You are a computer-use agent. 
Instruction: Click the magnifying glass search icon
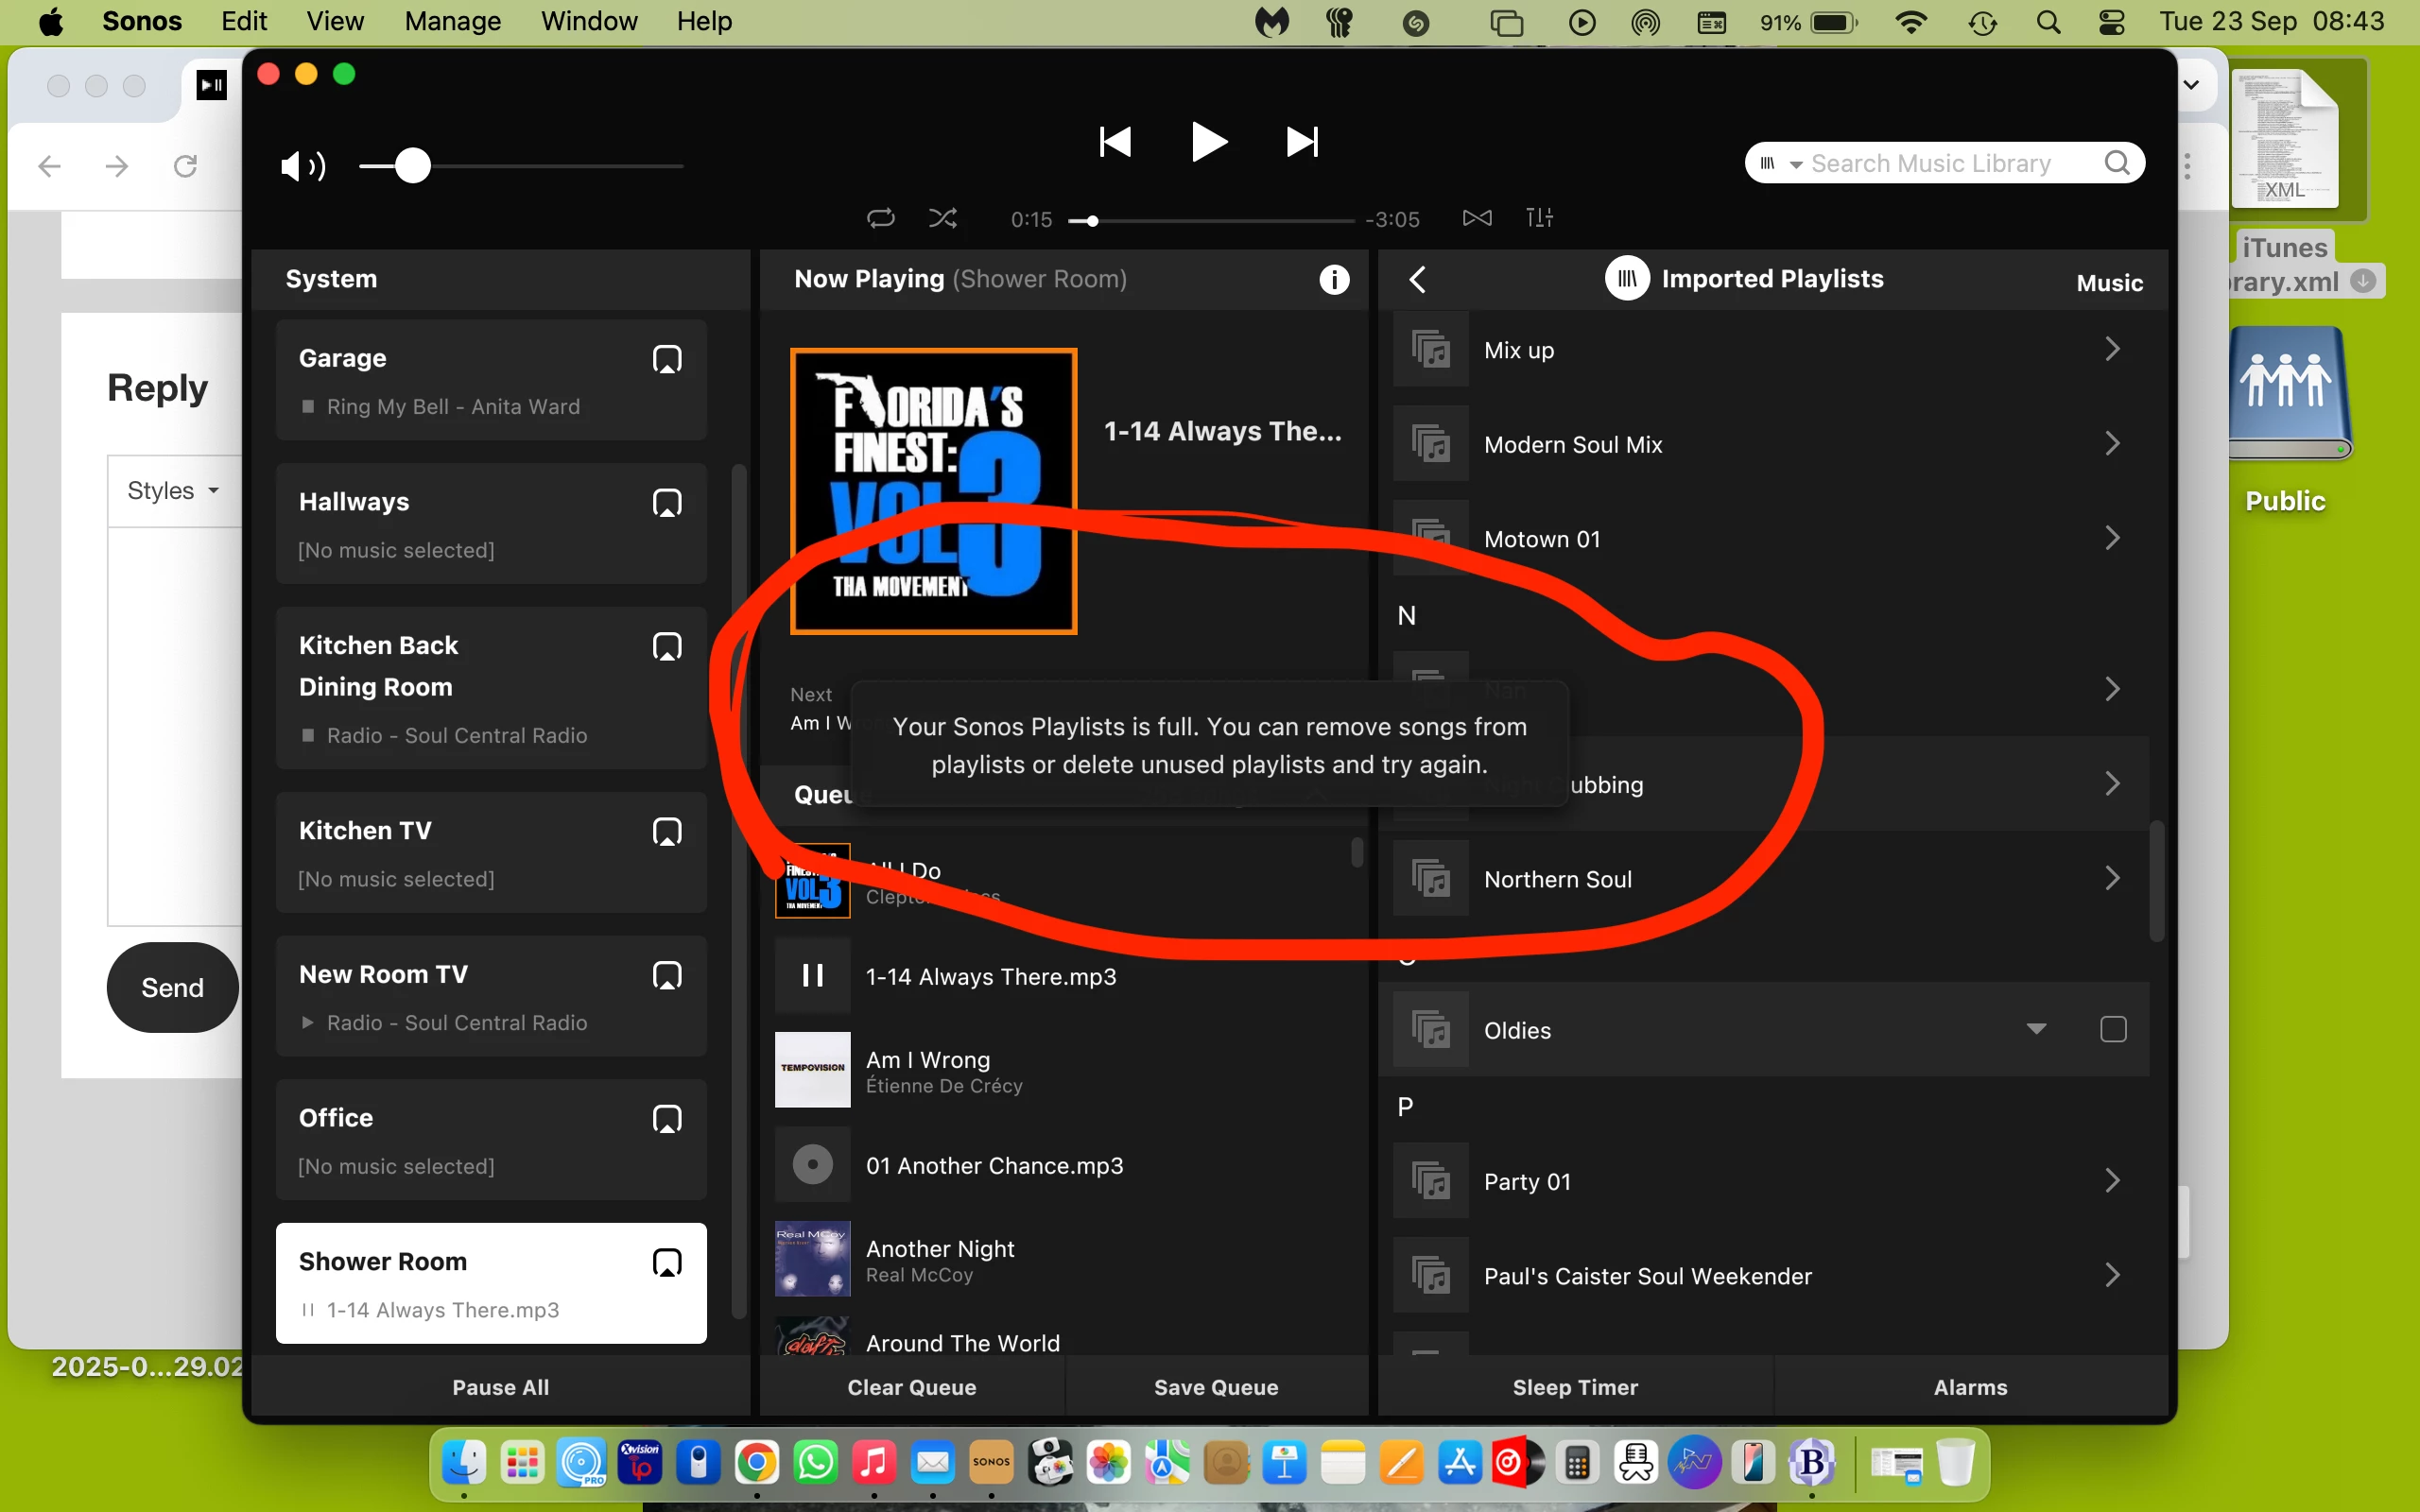coord(2117,163)
